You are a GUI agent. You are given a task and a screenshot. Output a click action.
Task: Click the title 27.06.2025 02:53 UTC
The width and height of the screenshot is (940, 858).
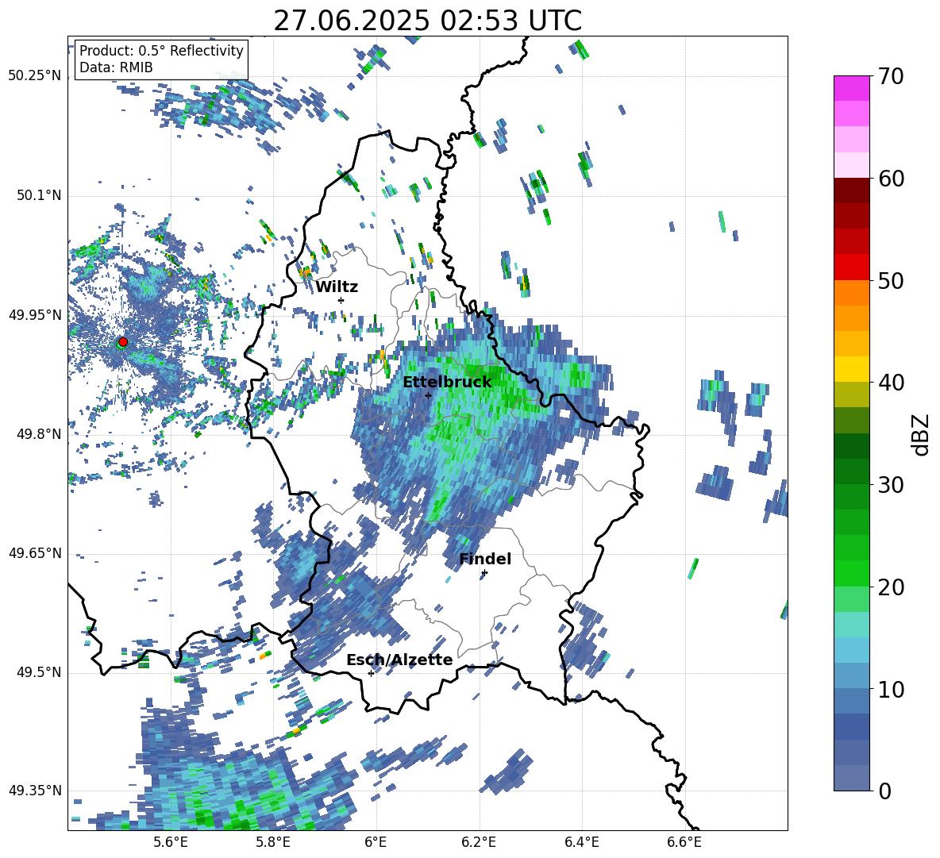point(427,21)
